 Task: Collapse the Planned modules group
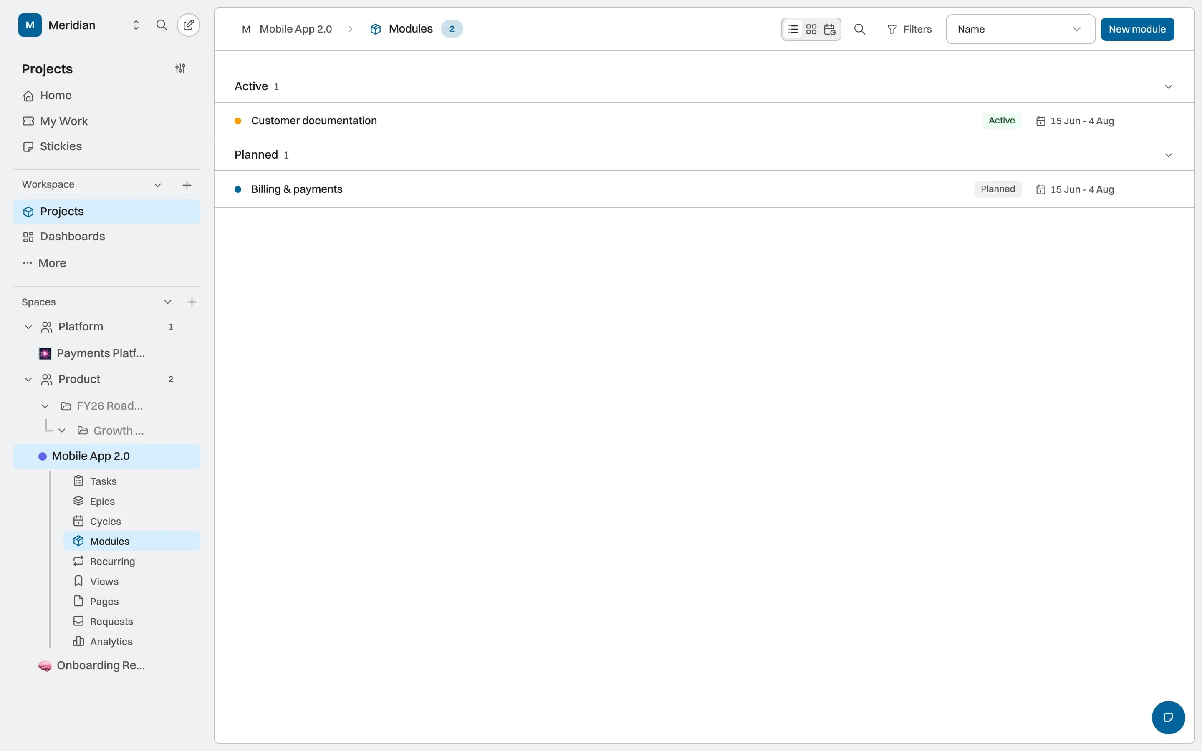click(1168, 155)
